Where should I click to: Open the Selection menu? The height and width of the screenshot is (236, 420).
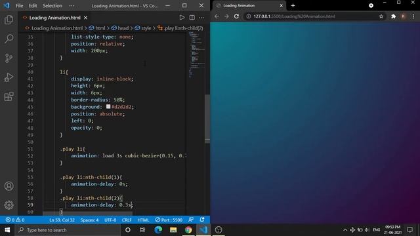(52, 6)
